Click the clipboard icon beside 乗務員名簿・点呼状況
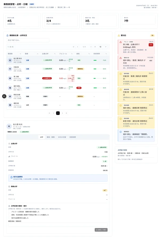This screenshot has height=239, width=161. (8, 36)
